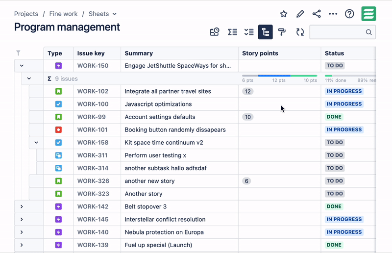Click the green sheets app logo
This screenshot has height=253, width=392.
368,14
